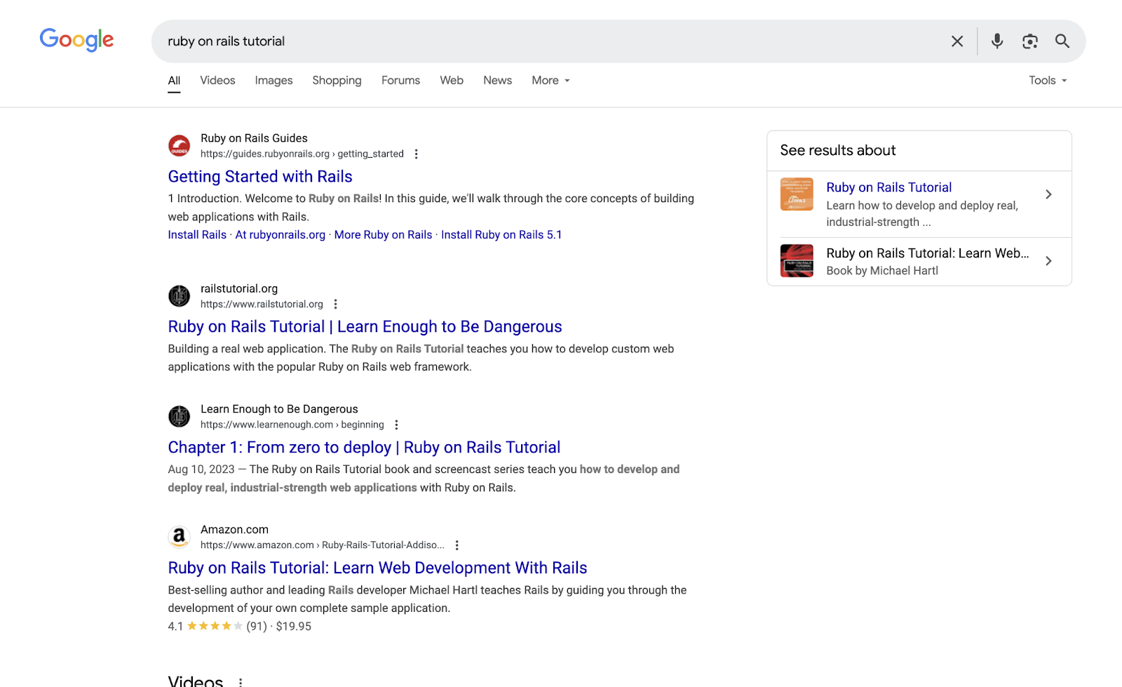Click the Google logo

(x=77, y=40)
